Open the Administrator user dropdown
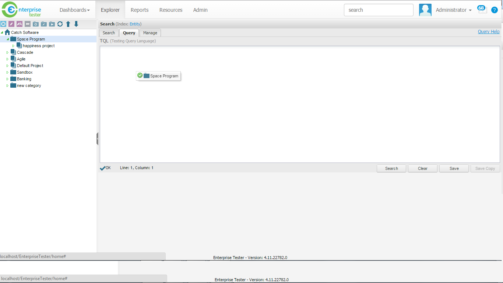 (x=453, y=10)
